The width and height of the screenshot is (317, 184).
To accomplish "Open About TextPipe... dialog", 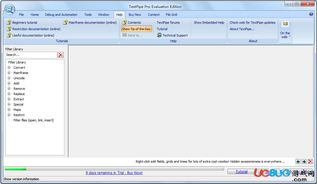I will (x=242, y=29).
